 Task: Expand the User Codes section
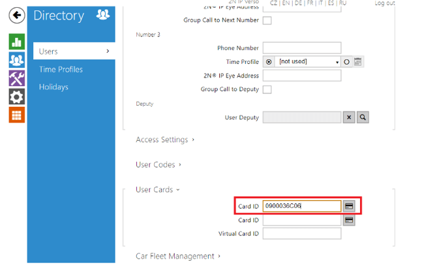pos(158,165)
